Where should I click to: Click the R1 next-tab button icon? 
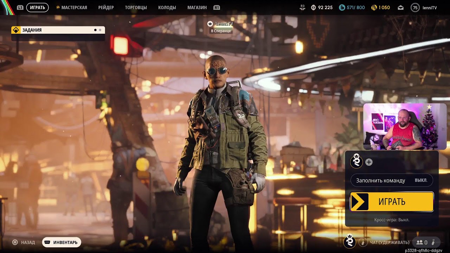217,7
